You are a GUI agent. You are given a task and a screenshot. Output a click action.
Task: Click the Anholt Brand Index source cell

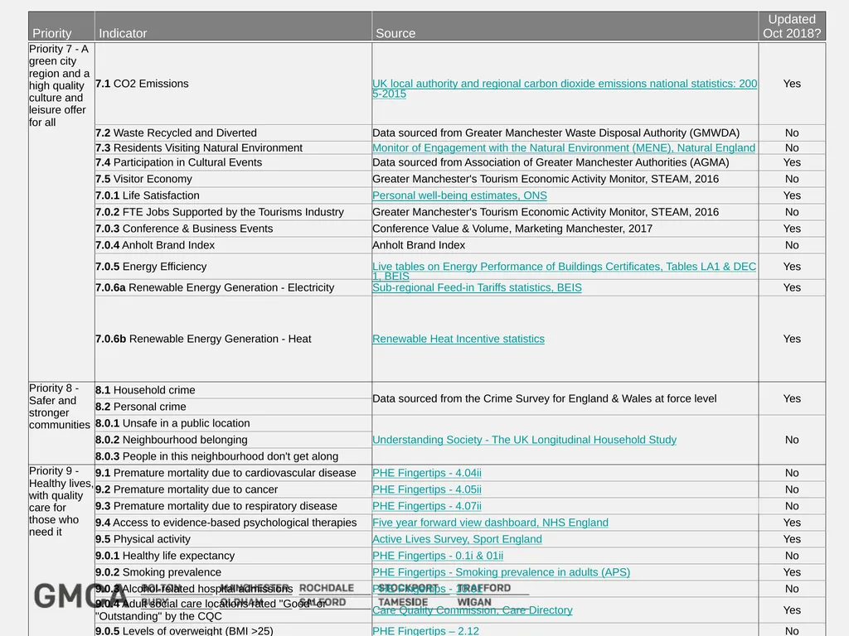pyautogui.click(x=565, y=245)
